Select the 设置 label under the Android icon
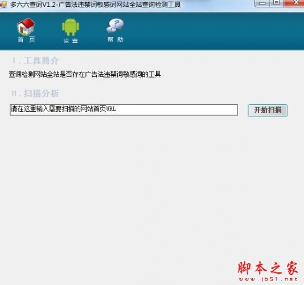The height and width of the screenshot is (285, 304). [x=71, y=40]
